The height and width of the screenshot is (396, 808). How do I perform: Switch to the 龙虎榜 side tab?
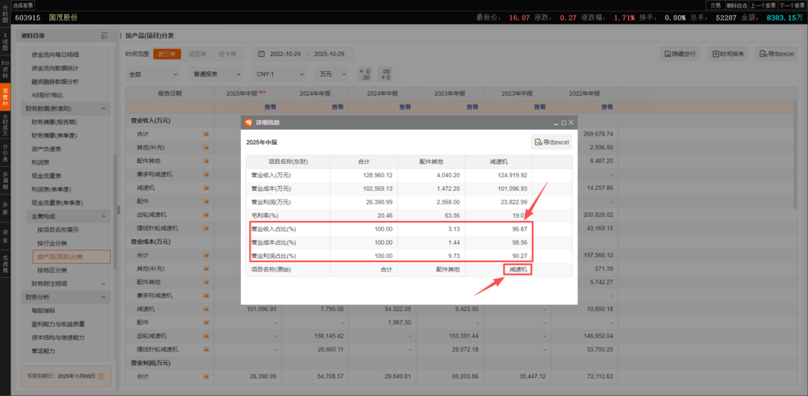(5, 263)
